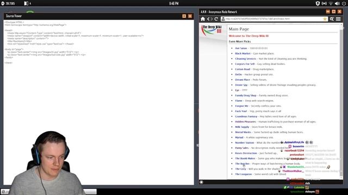Open the Wi-Fi network icon in top bar
Viewport: 348px width, 195px height.
(331, 3)
